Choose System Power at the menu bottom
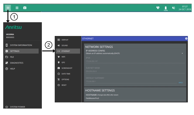194x115 pixels. [x=22, y=107]
